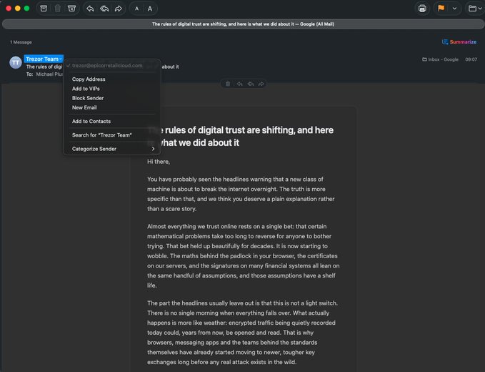The height and width of the screenshot is (372, 485).
Task: Click the 09:07 timestamp
Action: (x=471, y=59)
